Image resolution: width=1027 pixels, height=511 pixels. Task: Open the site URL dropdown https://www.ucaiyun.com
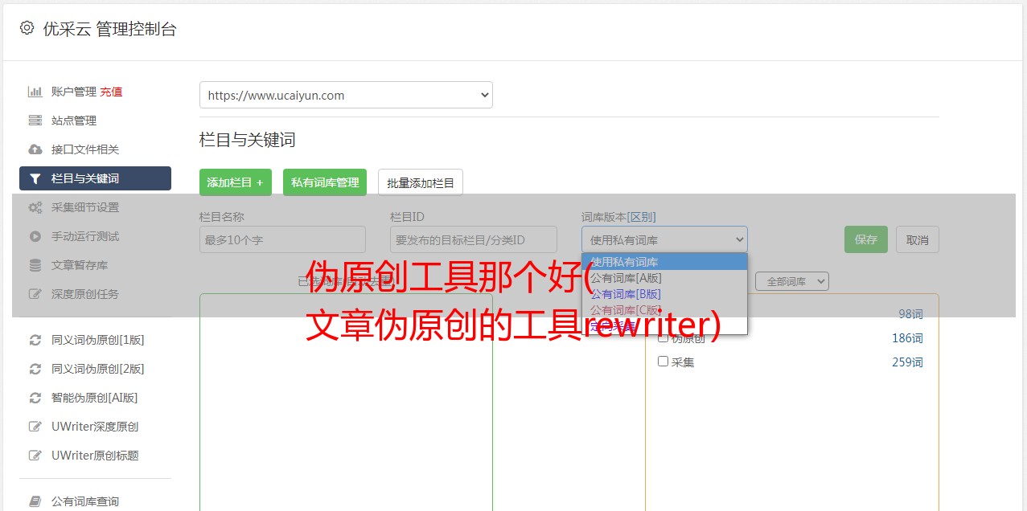[x=346, y=95]
